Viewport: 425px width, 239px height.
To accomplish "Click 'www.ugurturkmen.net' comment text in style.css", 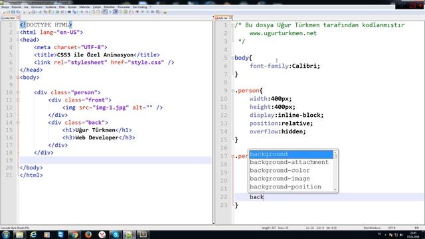I will [283, 33].
